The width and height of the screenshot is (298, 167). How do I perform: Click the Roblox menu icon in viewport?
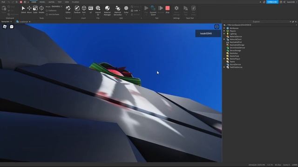(x=5, y=27)
